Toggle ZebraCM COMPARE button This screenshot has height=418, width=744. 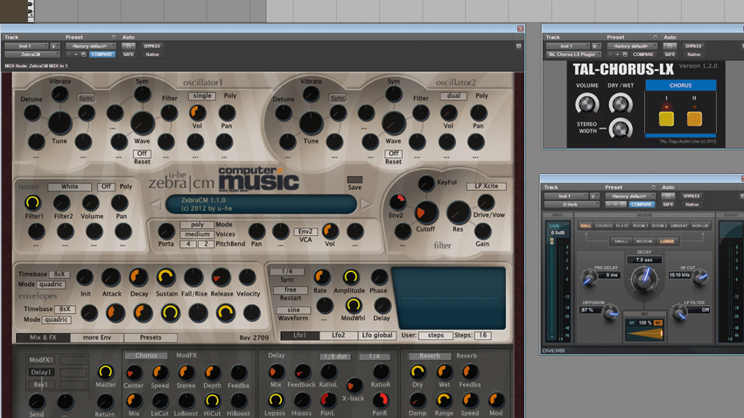(102, 54)
